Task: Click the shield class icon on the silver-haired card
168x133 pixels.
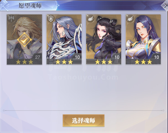Action: click(x=51, y=19)
